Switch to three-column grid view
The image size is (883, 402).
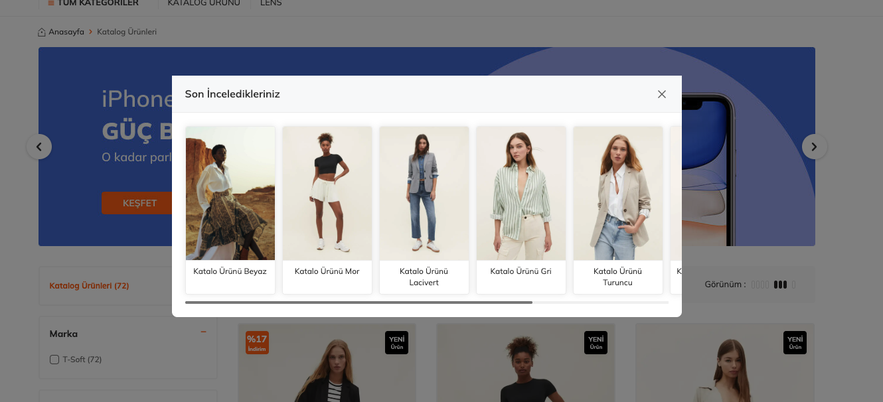(x=780, y=285)
